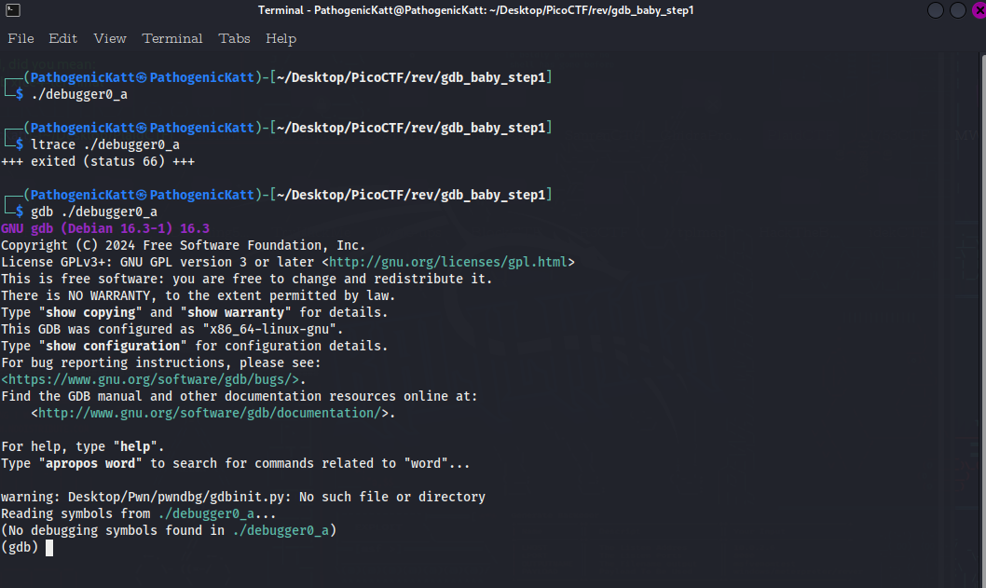
Task: Click the (gdb) prompt cursor
Action: click(49, 548)
